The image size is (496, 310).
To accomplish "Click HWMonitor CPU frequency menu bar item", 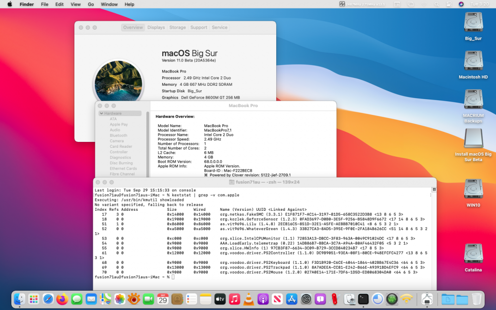I will point(362,4).
